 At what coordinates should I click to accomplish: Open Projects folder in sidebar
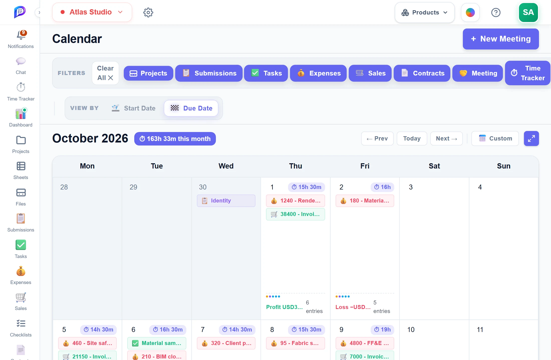coord(21,144)
